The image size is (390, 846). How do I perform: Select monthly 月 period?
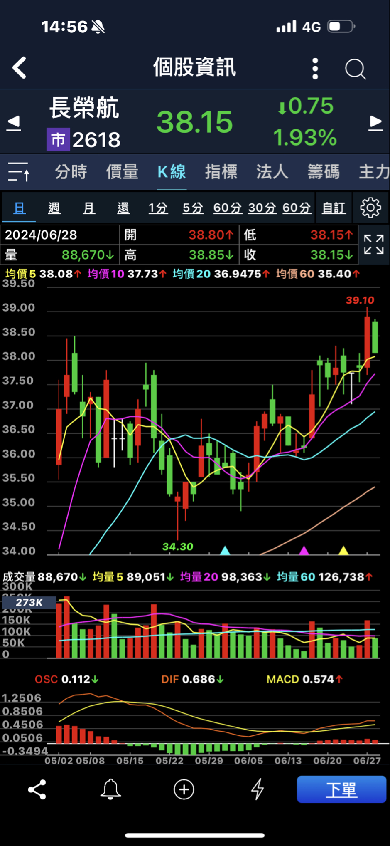tap(89, 208)
